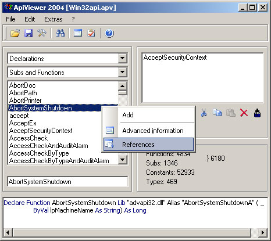The width and height of the screenshot is (271, 241).
Task: Click the clipboard checkmark toolbar icon
Action: coord(91,33)
